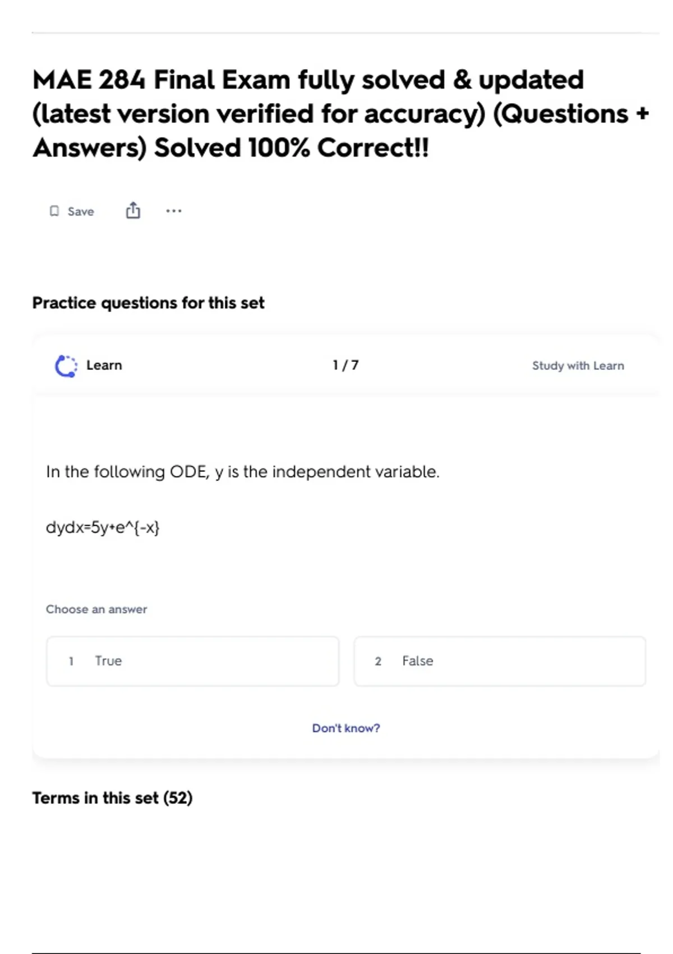
Task: Click the share upload icon
Action: click(133, 210)
